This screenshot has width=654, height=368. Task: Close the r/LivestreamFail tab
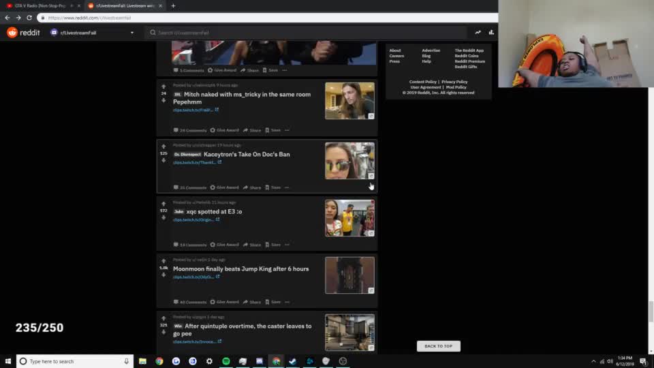[x=160, y=6]
